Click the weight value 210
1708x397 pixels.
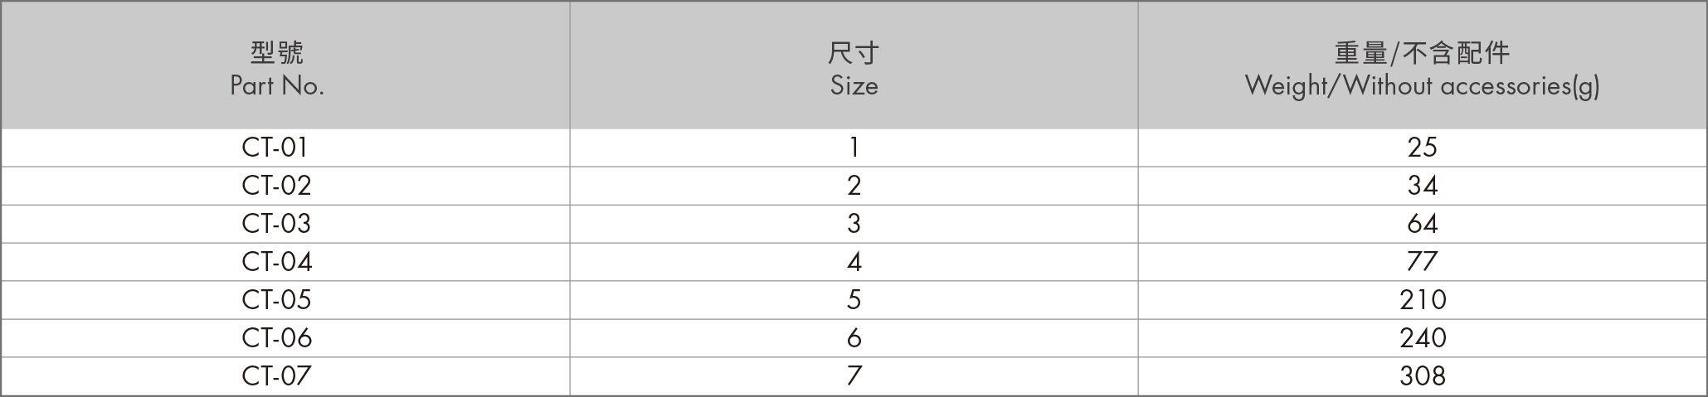pyautogui.click(x=1422, y=300)
